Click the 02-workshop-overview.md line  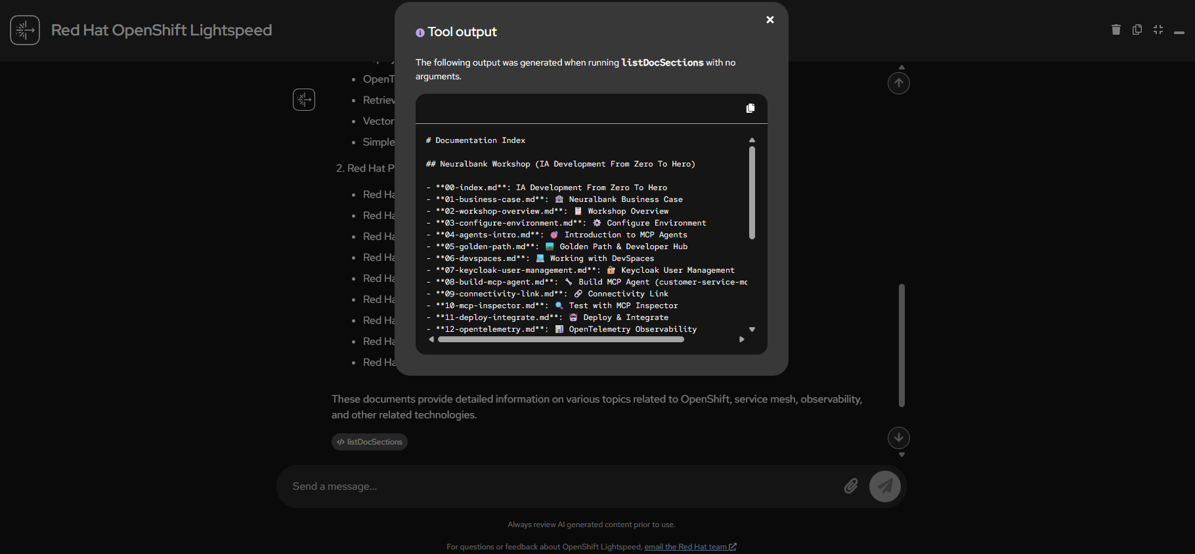[x=547, y=211]
